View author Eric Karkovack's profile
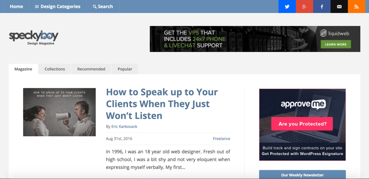369x179 pixels. point(124,126)
